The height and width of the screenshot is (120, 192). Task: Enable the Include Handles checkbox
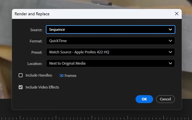[x=21, y=75]
